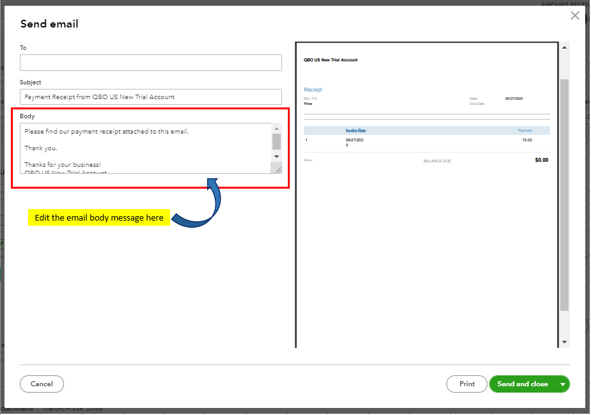Click the $0.00 balance due amount

pos(542,161)
